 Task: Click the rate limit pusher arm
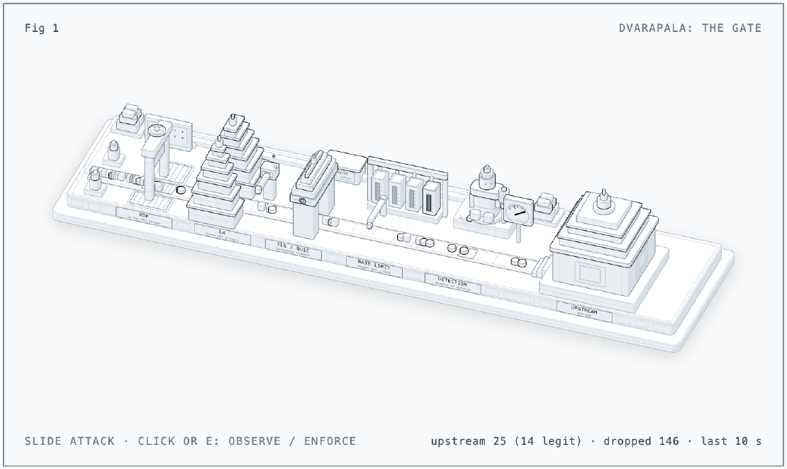pyautogui.click(x=376, y=212)
